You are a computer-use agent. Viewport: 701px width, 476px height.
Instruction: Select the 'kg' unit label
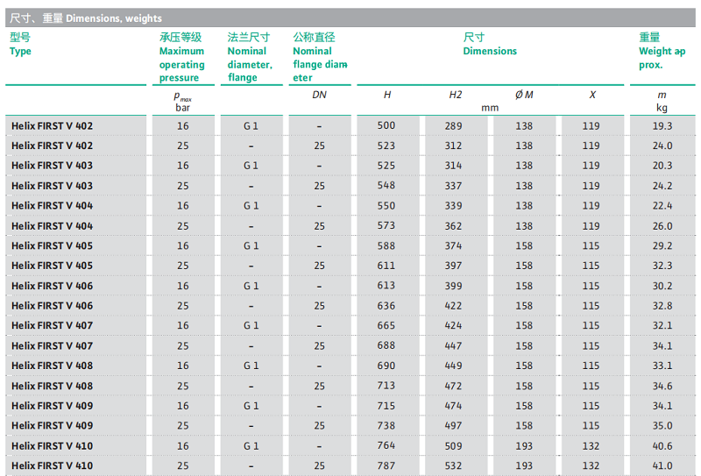click(662, 108)
